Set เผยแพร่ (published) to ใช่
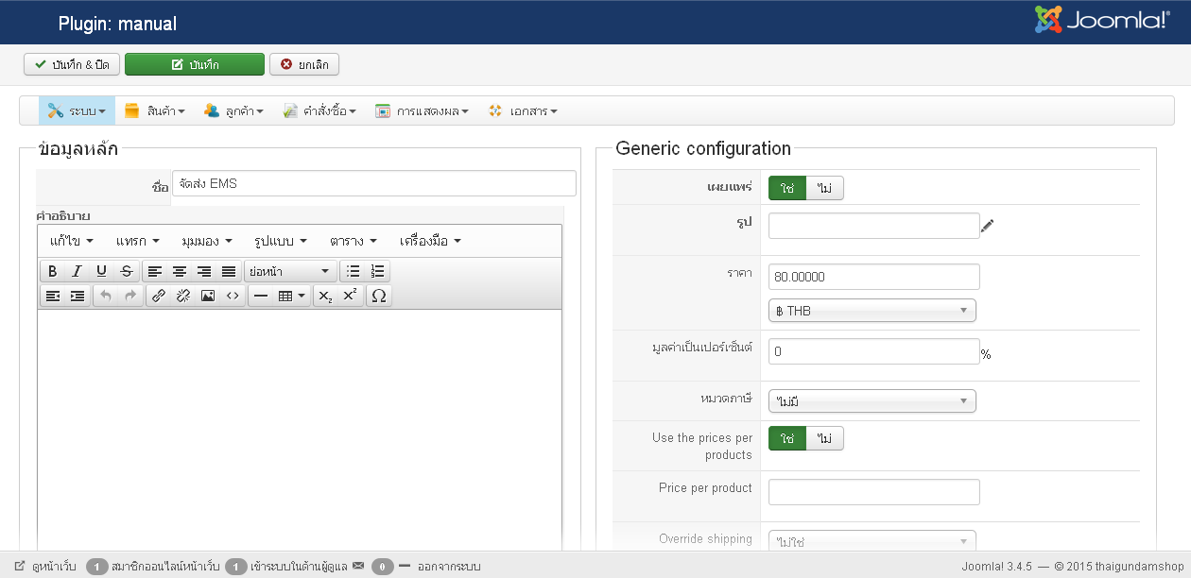The image size is (1191, 578). click(786, 188)
